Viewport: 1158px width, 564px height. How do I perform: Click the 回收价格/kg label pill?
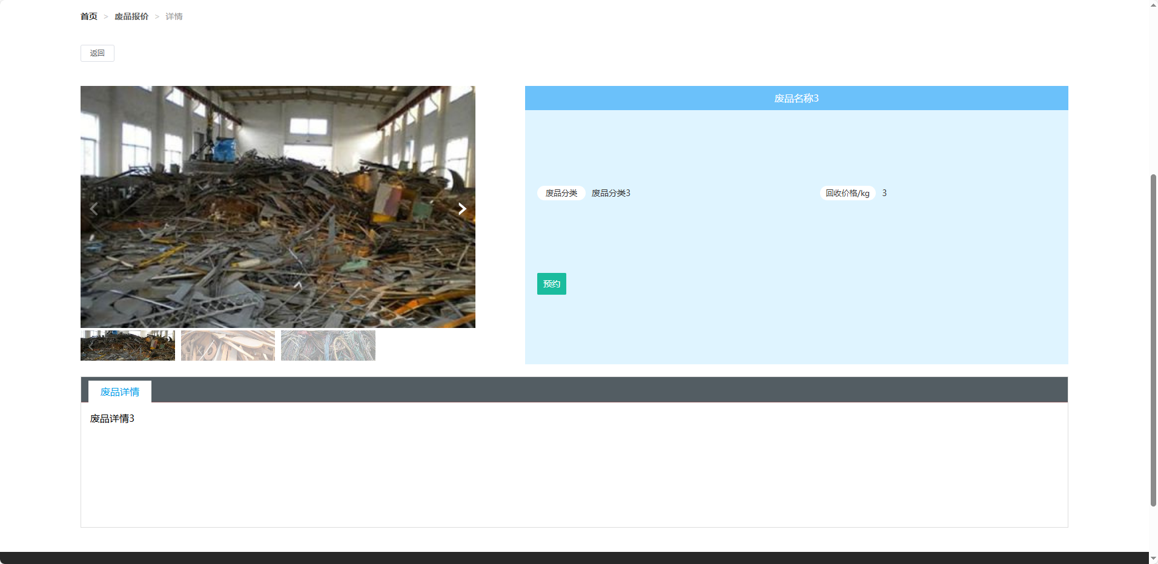pyautogui.click(x=848, y=193)
